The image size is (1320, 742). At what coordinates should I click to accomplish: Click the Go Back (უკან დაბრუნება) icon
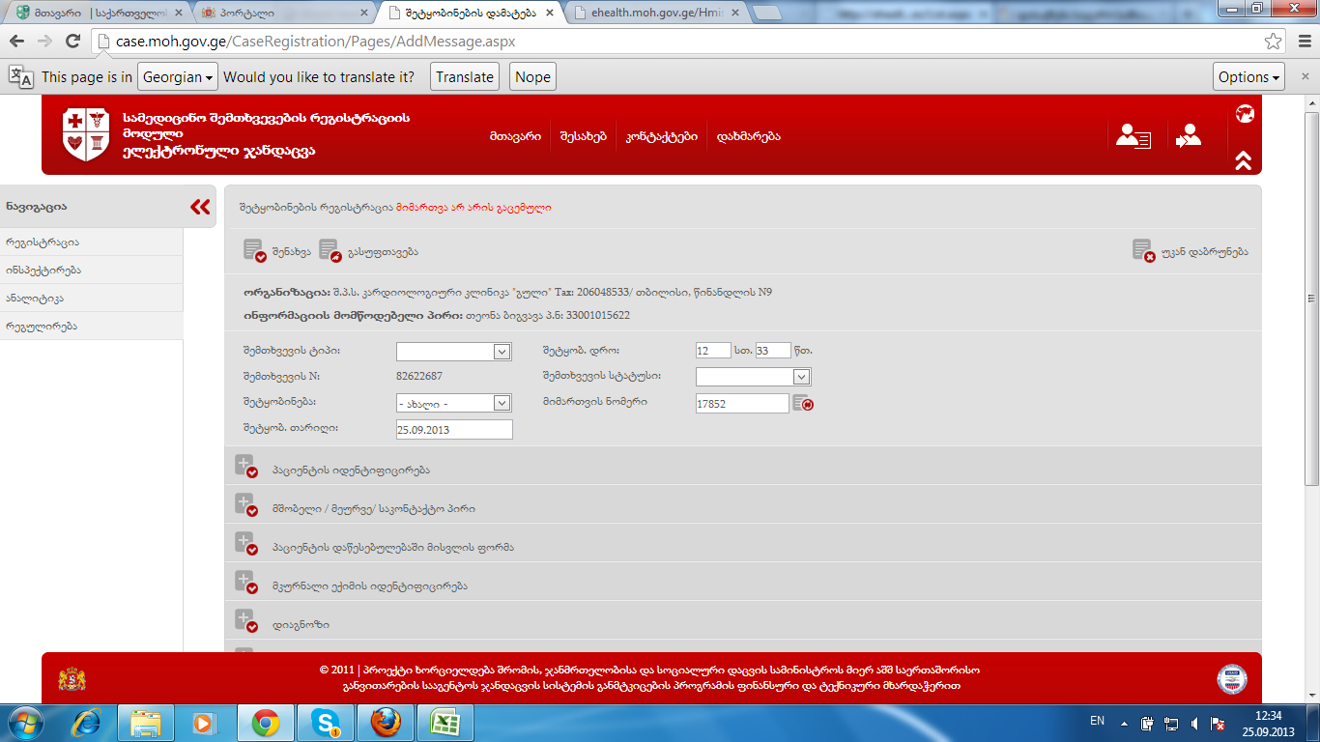1143,251
